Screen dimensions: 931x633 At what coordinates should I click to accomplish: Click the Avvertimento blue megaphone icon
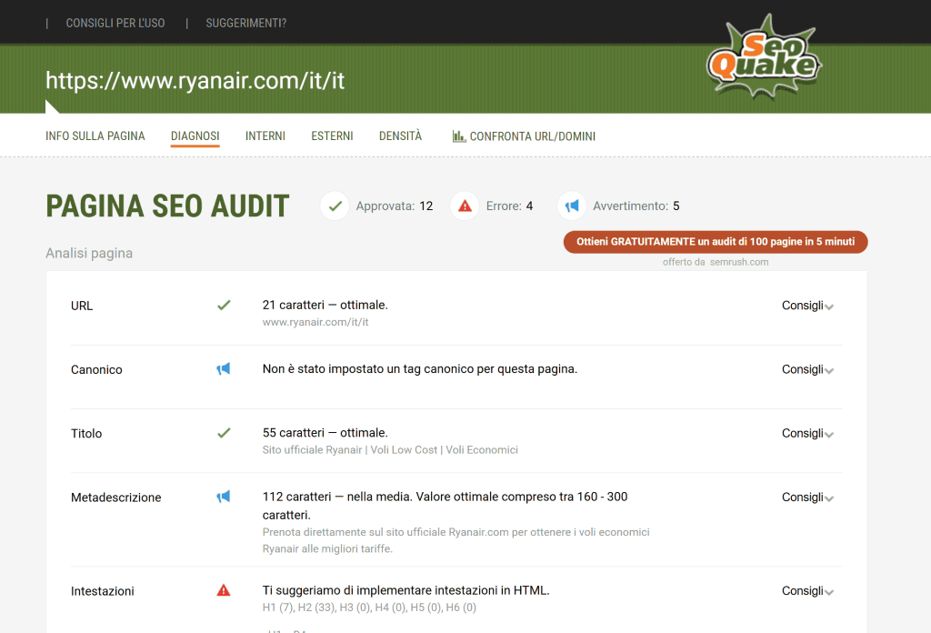click(572, 206)
